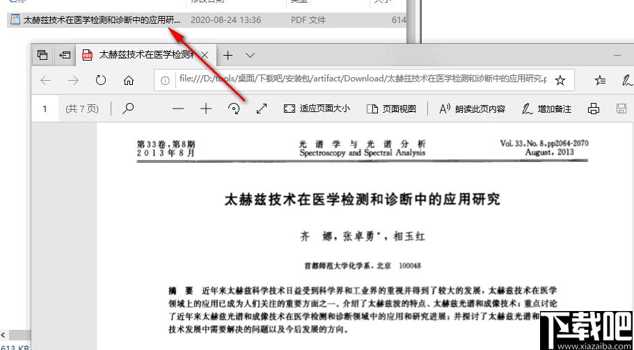Show tabs you've set aside
The width and height of the screenshot is (634, 350).
pyautogui.click(x=43, y=55)
